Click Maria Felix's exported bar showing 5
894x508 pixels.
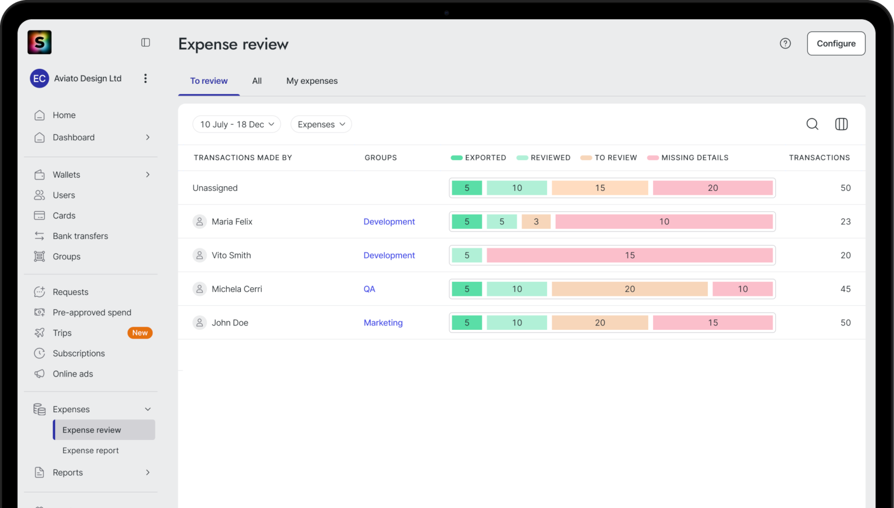tap(467, 221)
